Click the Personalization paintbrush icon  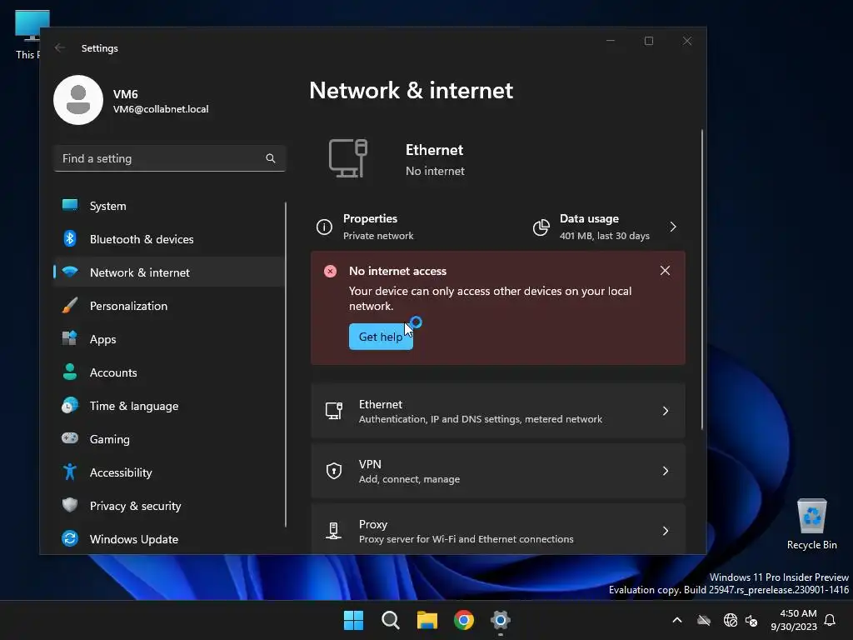70,305
